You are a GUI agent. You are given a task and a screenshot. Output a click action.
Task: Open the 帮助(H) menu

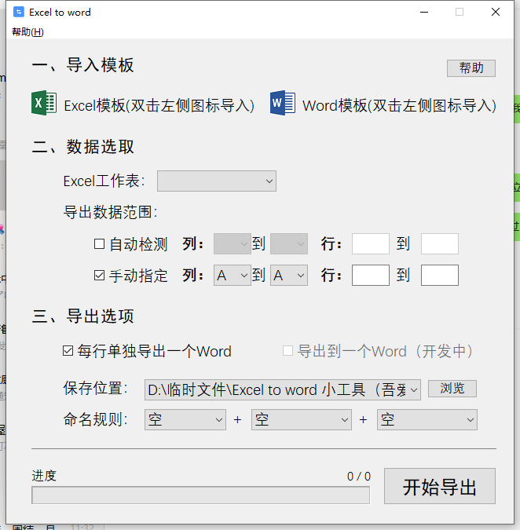click(27, 32)
